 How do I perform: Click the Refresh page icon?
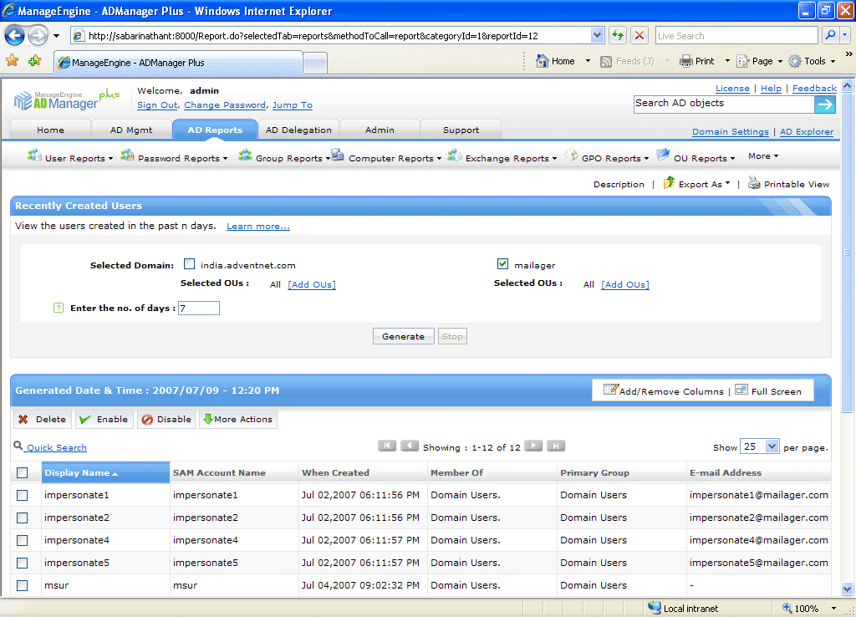pyautogui.click(x=618, y=35)
